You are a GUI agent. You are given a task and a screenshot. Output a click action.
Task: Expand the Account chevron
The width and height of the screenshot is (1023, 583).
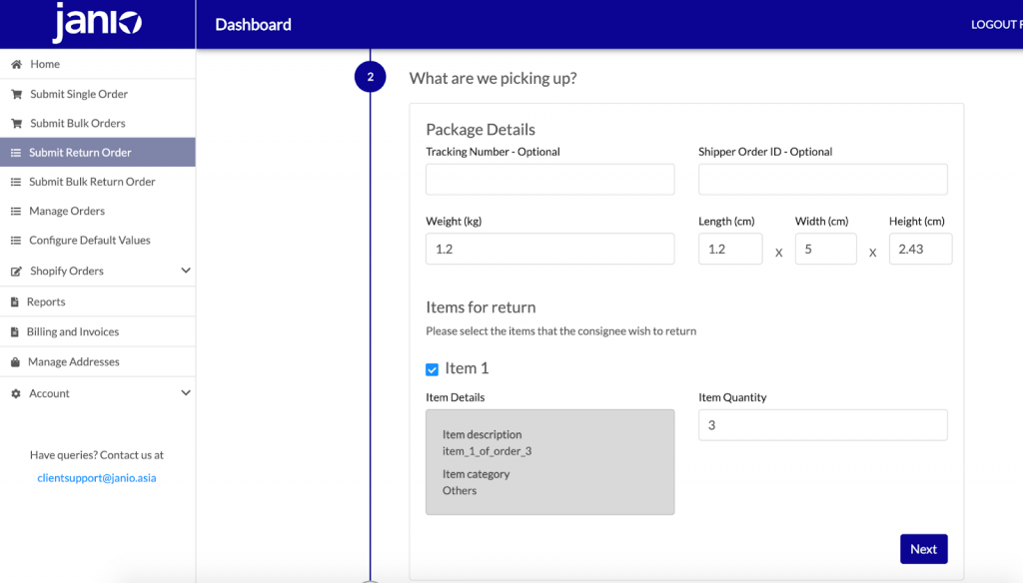(x=186, y=393)
